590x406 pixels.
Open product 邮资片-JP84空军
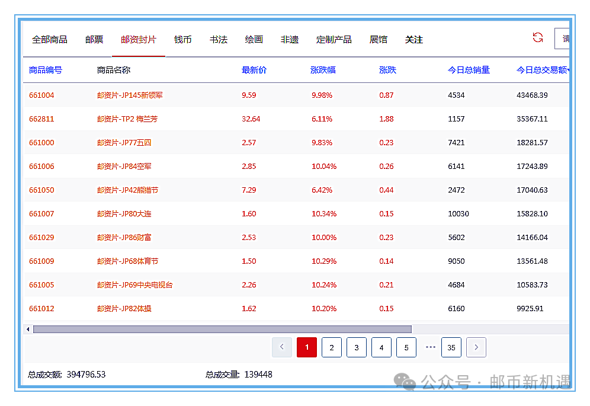(x=124, y=167)
